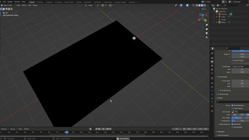Image resolution: width=249 pixels, height=140 pixels.
Task: Expand the Camera item in outliner
Action: (217, 14)
